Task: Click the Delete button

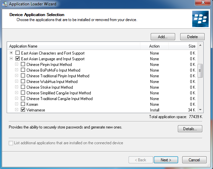Action: click(192, 37)
